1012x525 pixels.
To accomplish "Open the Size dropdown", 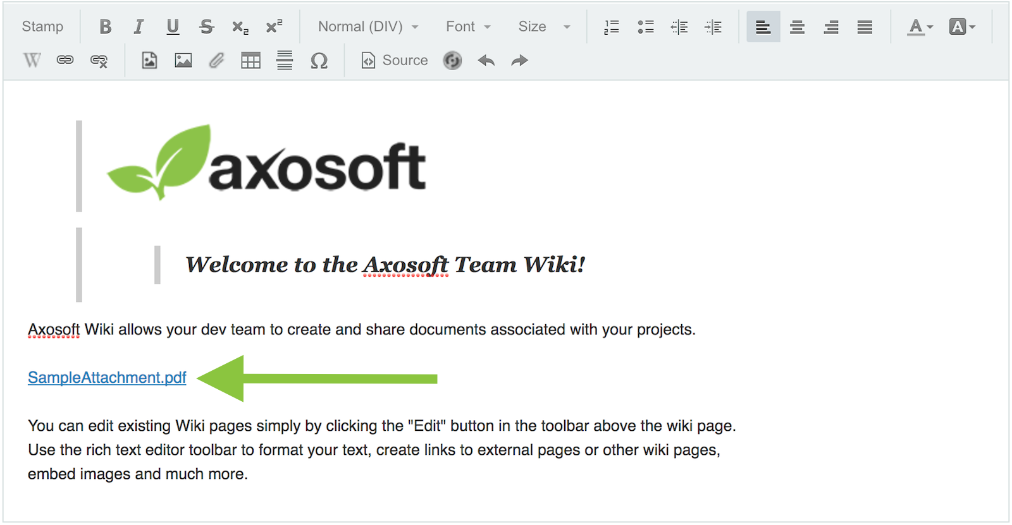I will tap(544, 27).
